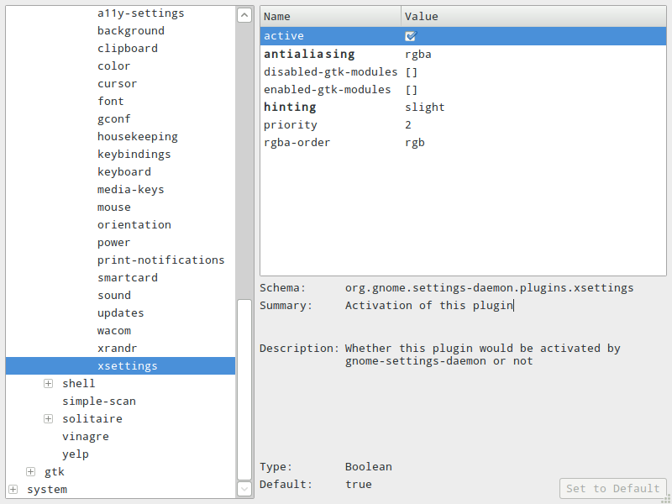Select color in the tree
672x504 pixels.
[113, 66]
